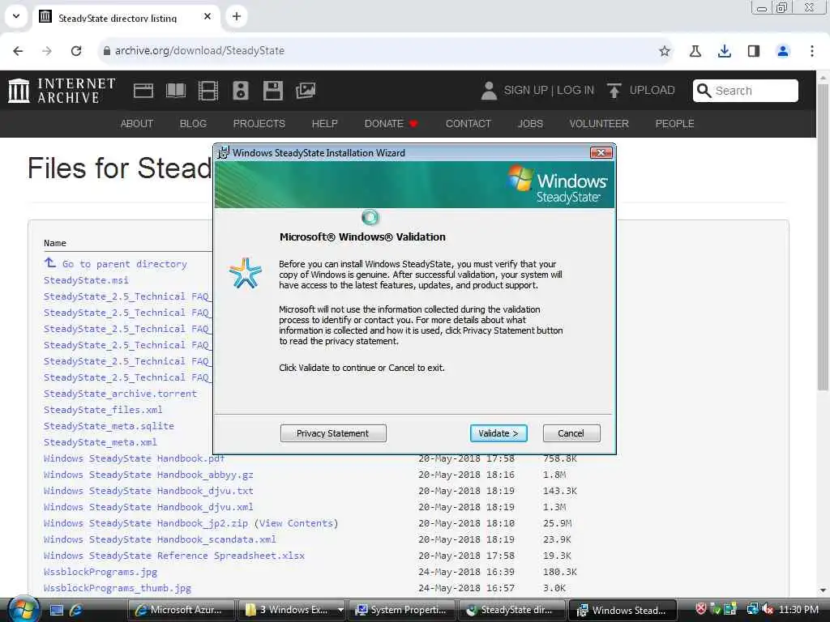Image resolution: width=830 pixels, height=622 pixels.
Task: Bookmark this page with the star icon
Action: pos(665,51)
